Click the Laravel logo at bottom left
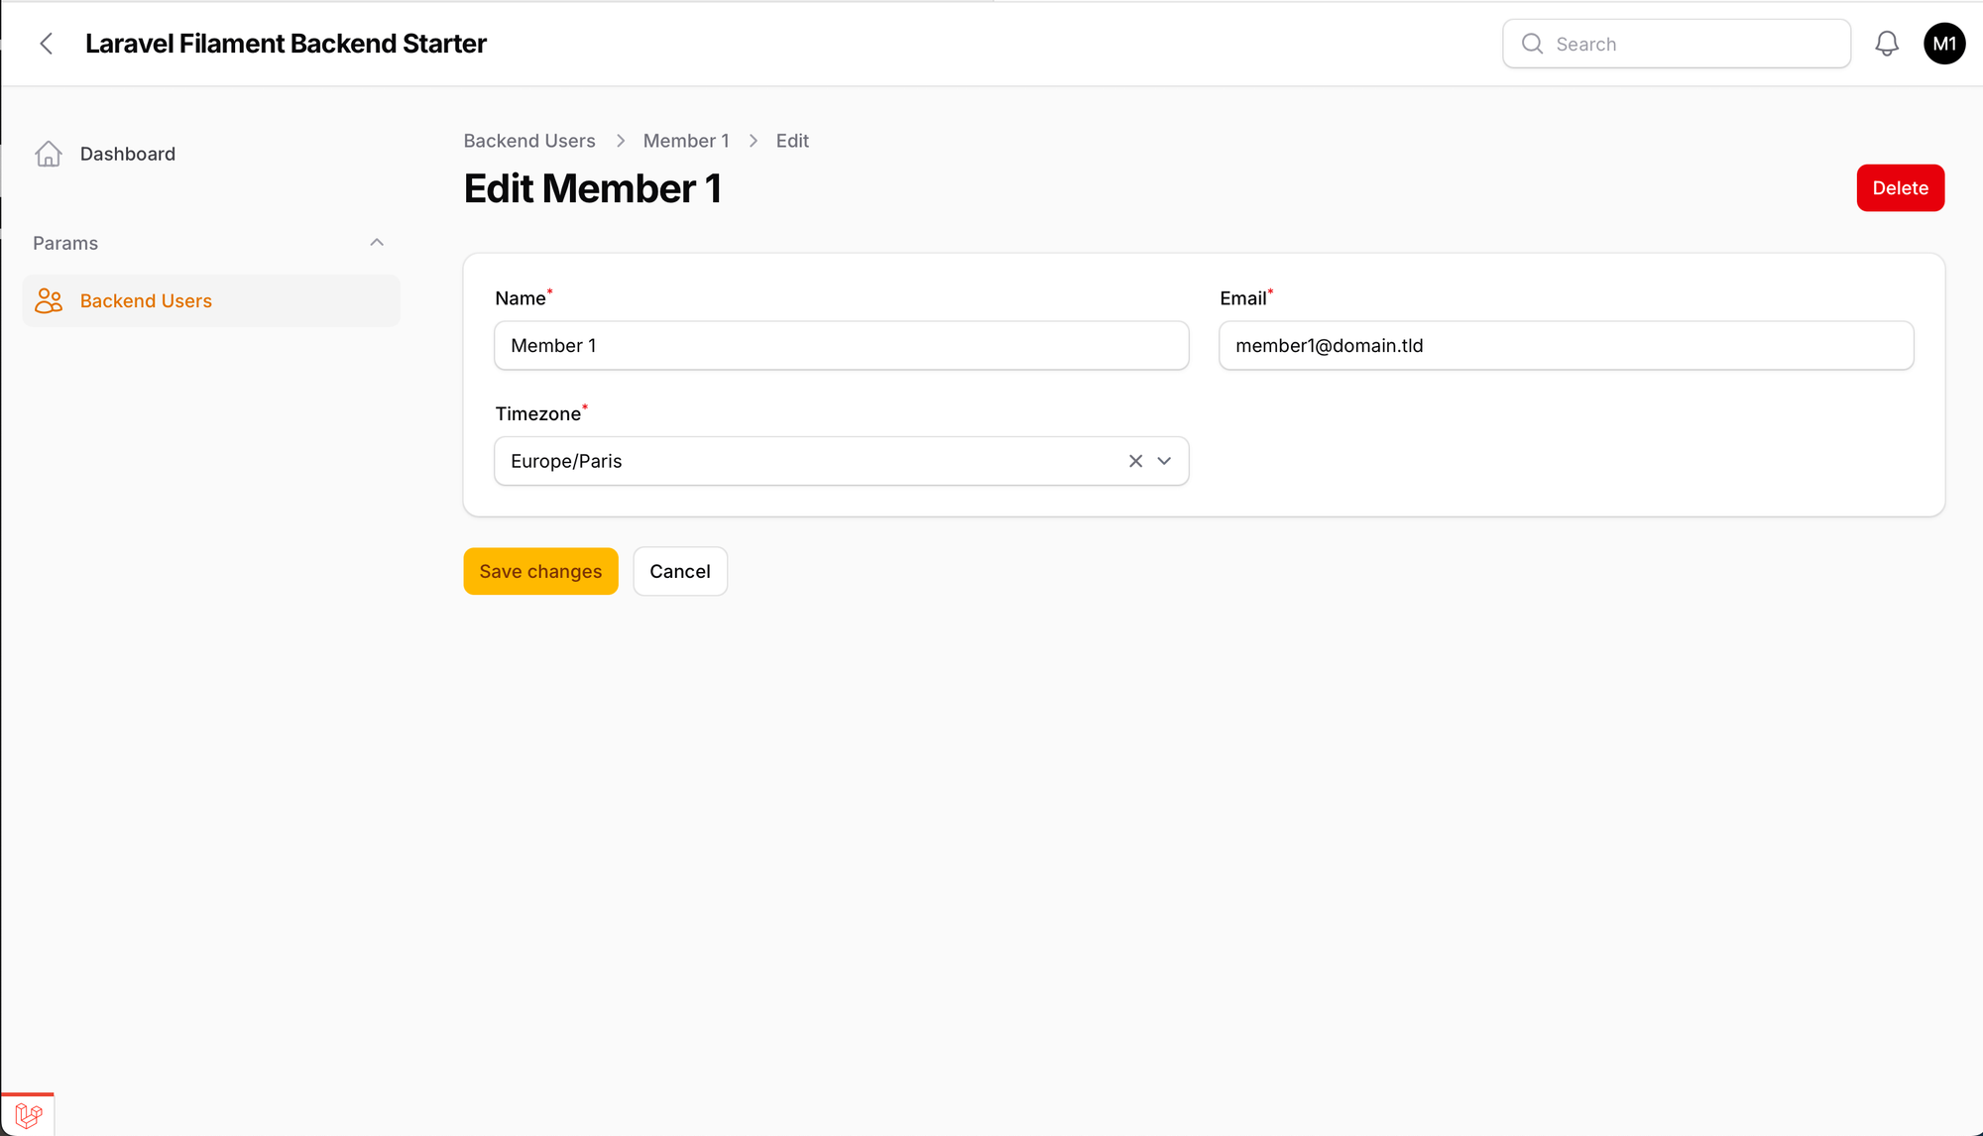 [x=29, y=1114]
